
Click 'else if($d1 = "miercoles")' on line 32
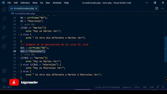coord(41,65)
